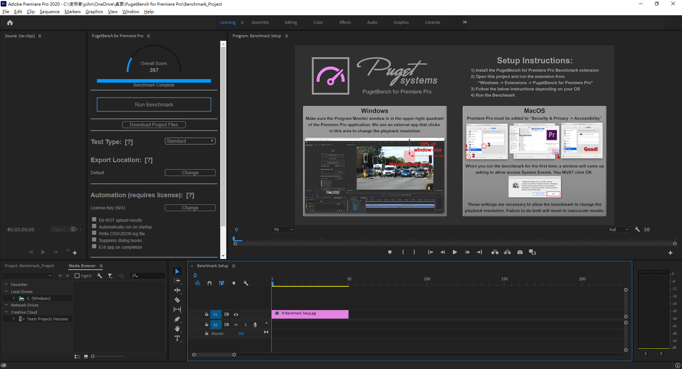Click the Extract button
Image resolution: width=682 pixels, height=369 pixels.
click(x=507, y=252)
